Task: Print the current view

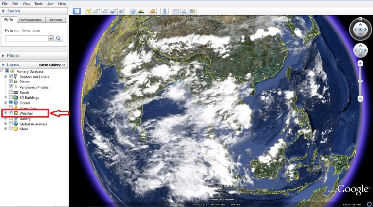Action: click(x=184, y=11)
